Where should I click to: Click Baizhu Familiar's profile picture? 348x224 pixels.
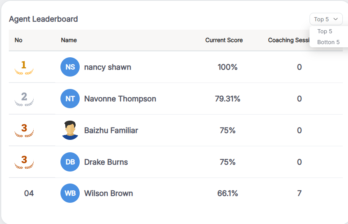(70, 130)
